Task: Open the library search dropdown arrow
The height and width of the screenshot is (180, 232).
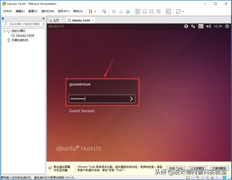Action: (43, 24)
